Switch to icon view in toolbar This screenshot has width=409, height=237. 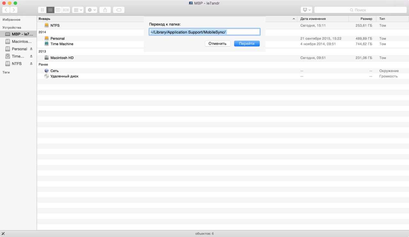42,10
